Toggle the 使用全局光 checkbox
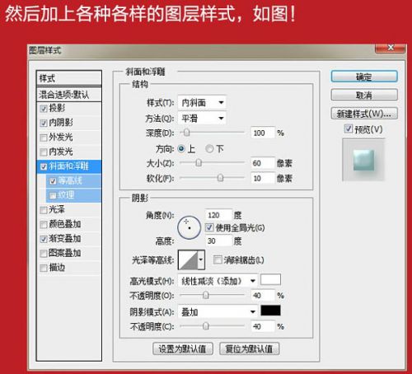The width and height of the screenshot is (412, 374). point(209,227)
